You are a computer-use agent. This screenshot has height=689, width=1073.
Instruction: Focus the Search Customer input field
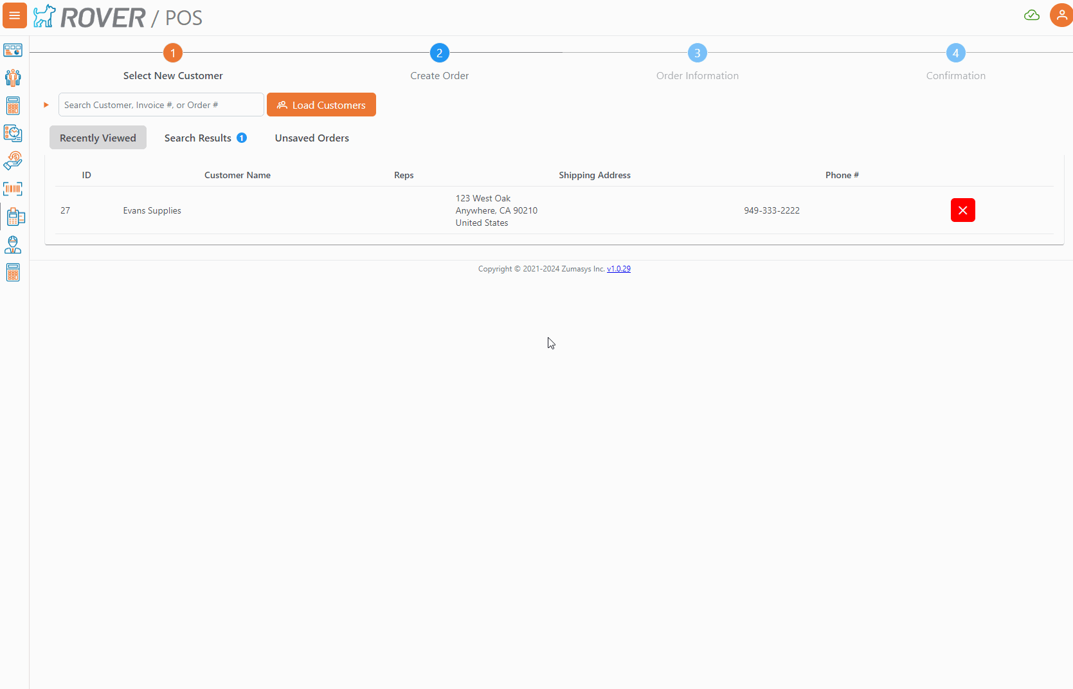click(161, 105)
